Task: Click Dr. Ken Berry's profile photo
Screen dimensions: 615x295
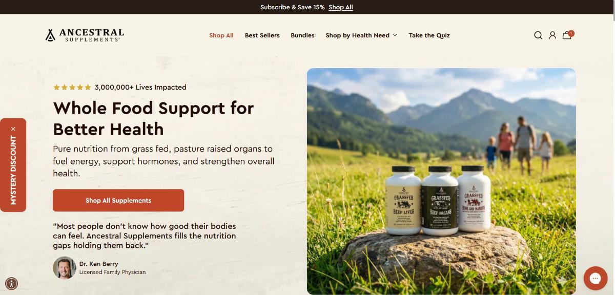Action: click(65, 268)
